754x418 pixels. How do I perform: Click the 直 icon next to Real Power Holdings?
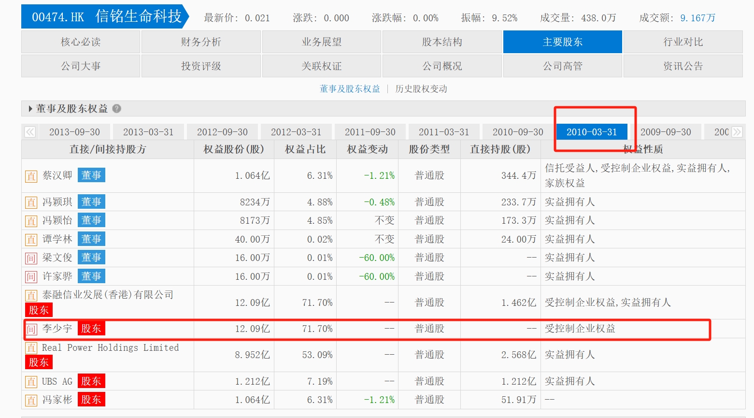pyautogui.click(x=31, y=348)
